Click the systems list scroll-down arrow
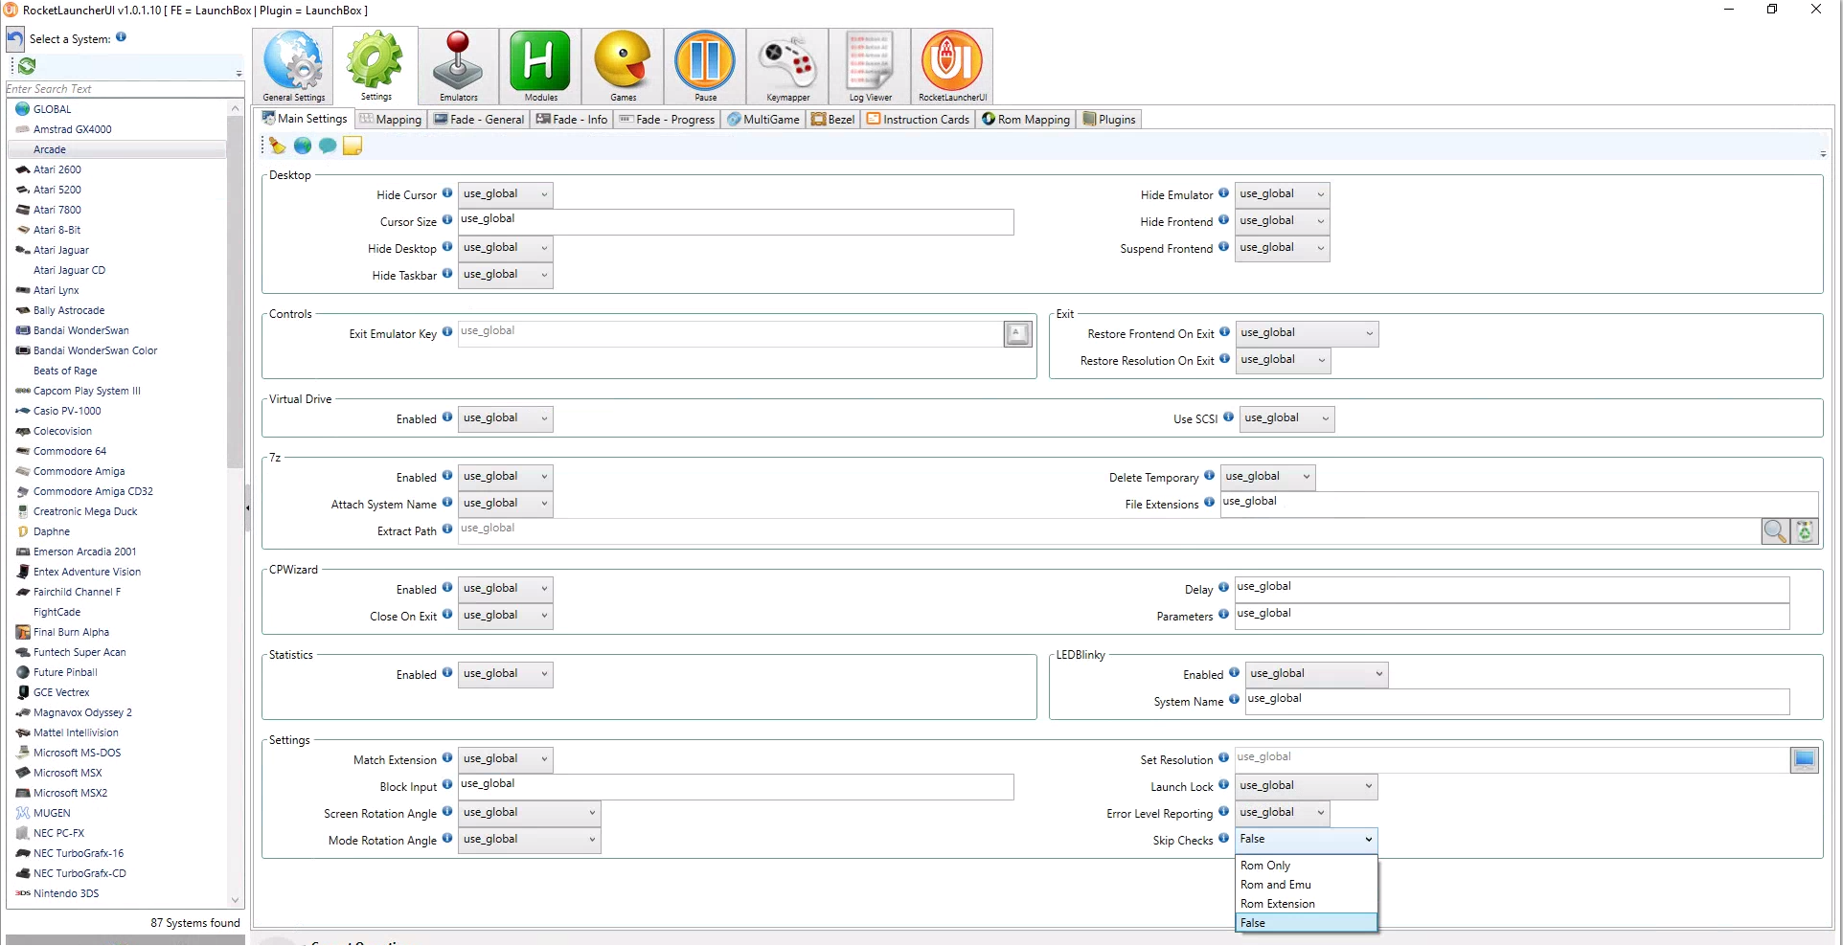 (236, 900)
